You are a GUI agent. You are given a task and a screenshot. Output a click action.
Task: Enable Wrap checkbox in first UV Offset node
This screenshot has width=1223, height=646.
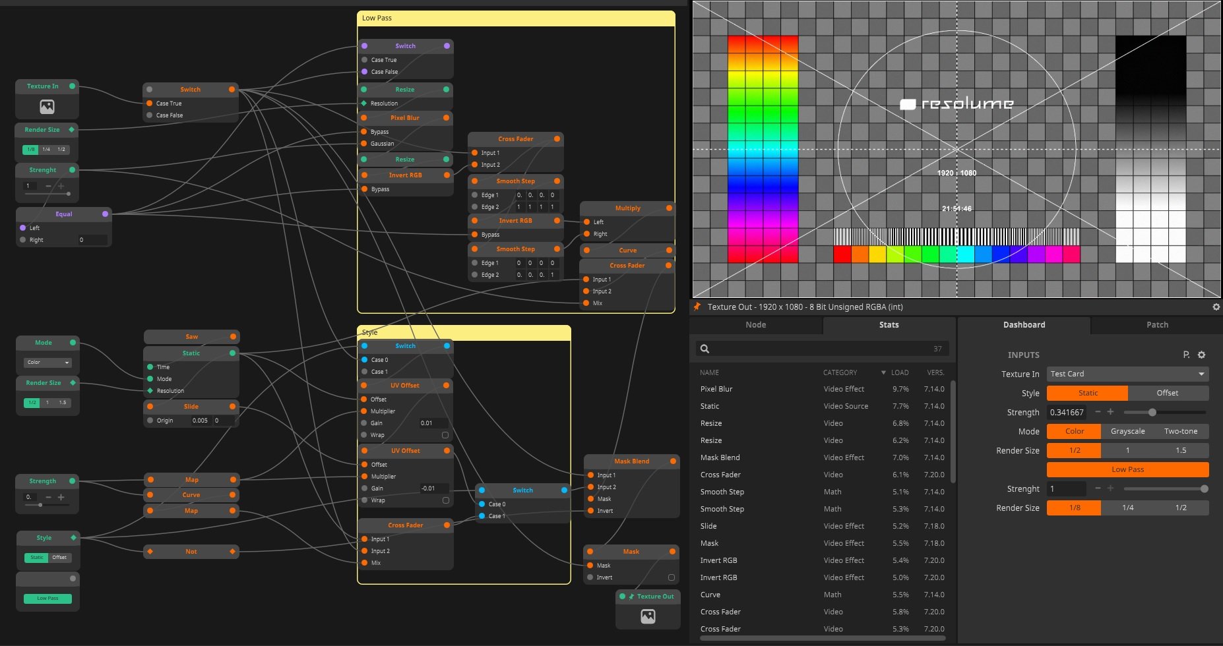coord(445,435)
